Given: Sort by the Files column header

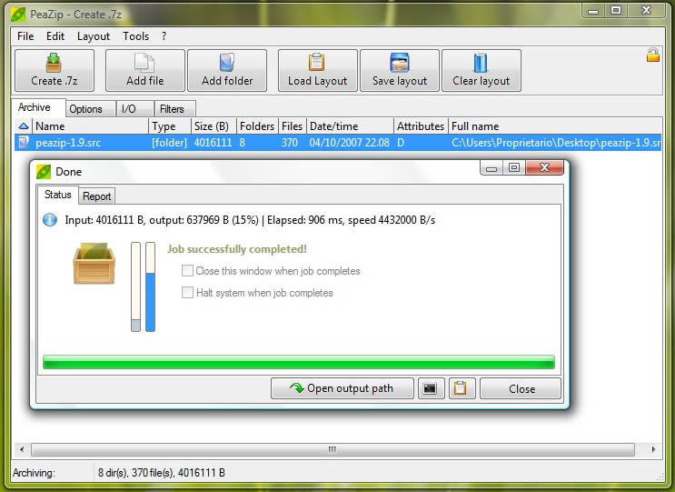Looking at the screenshot, I should [x=293, y=126].
